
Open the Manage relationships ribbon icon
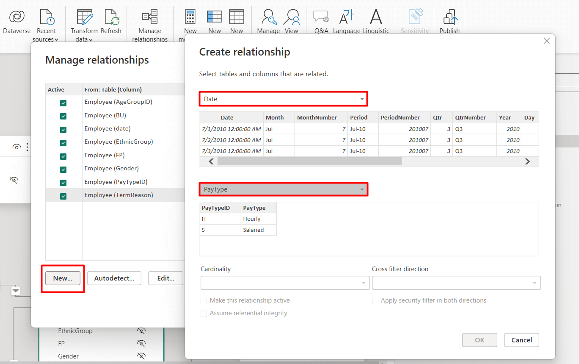150,17
